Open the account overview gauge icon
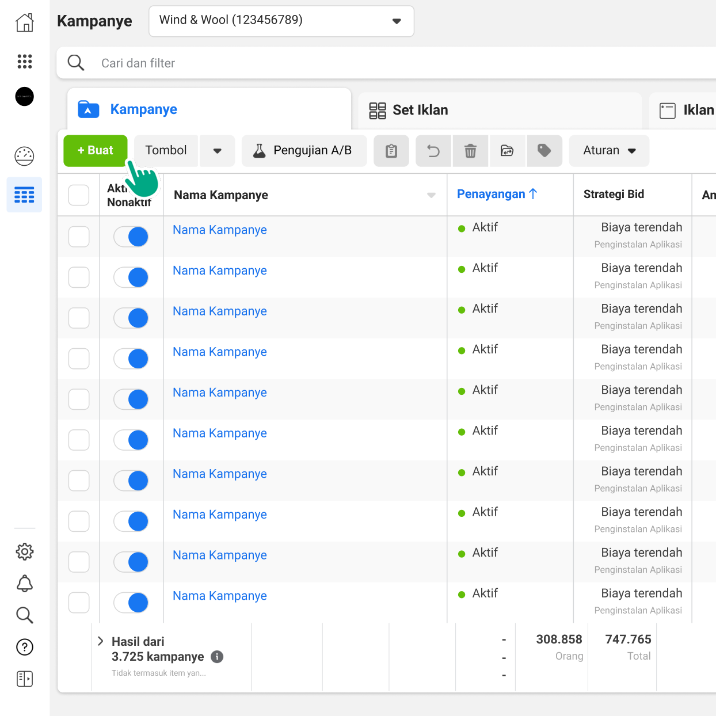The height and width of the screenshot is (716, 716). pyautogui.click(x=25, y=156)
